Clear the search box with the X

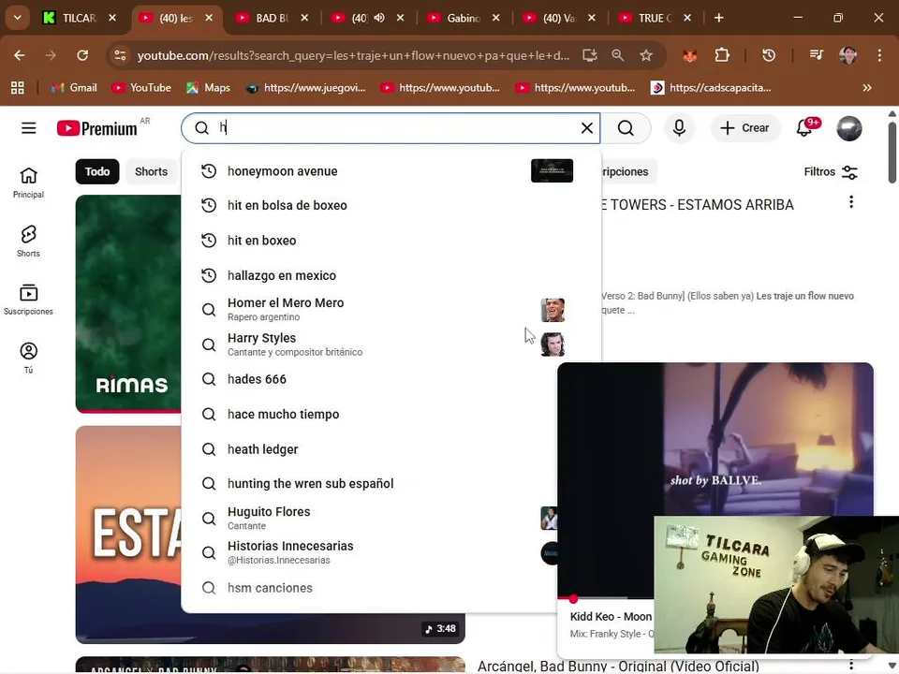(586, 128)
